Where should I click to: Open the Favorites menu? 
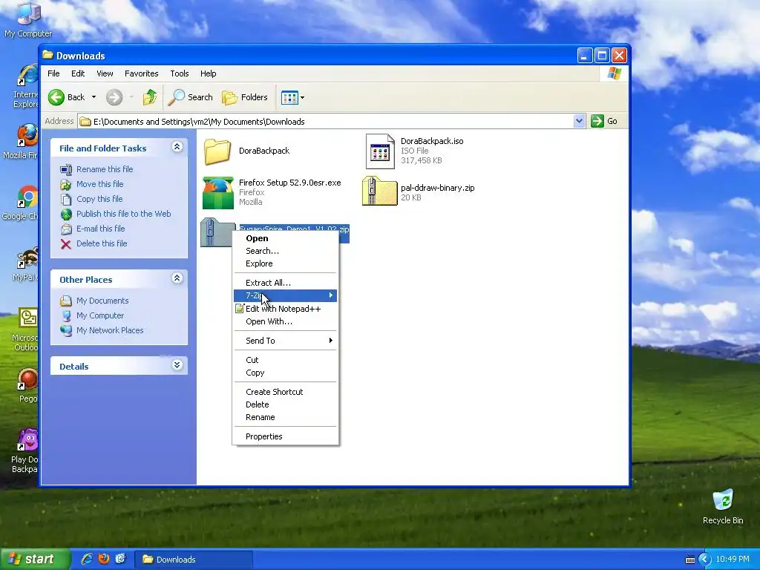(x=142, y=73)
